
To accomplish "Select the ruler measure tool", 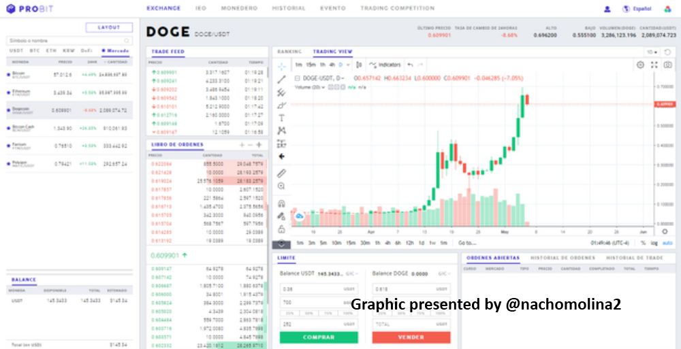I will (281, 173).
